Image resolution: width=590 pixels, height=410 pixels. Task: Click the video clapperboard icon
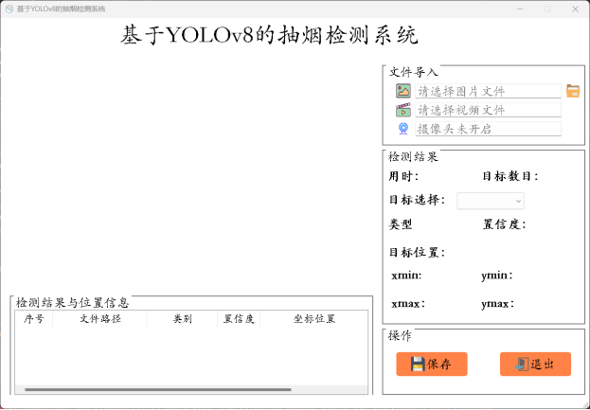(x=403, y=110)
